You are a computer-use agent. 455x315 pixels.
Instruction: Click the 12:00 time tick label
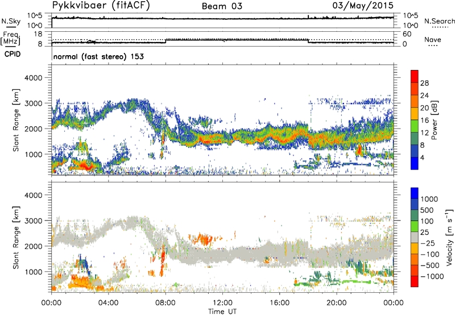coord(222,303)
